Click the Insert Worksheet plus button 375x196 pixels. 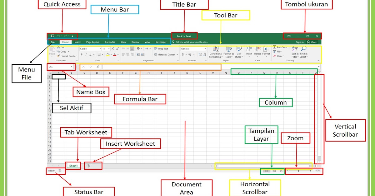click(88, 166)
